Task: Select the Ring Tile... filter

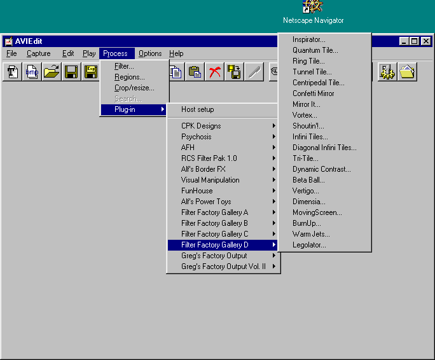Action: [324, 61]
